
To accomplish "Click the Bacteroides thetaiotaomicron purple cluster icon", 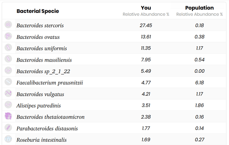I will tap(8, 116).
